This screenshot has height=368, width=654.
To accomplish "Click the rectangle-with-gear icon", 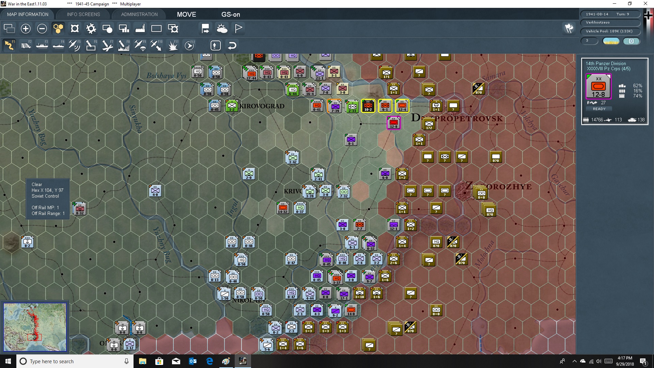I will click(x=173, y=29).
